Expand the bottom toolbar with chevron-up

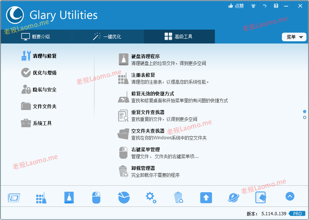(x=290, y=196)
